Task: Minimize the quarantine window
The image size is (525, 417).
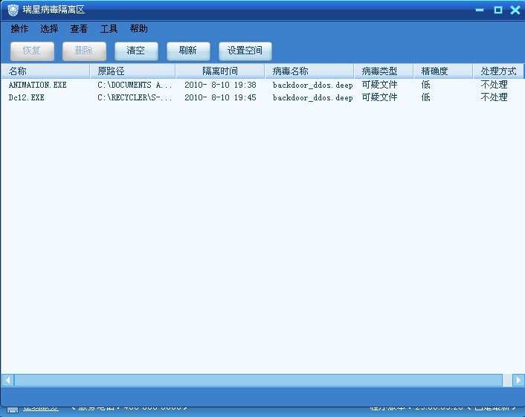Action: [x=480, y=10]
